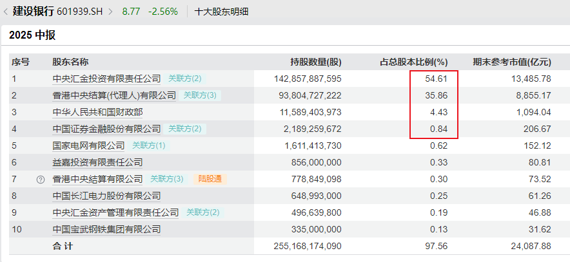Image resolution: width=570 pixels, height=262 pixels.
Task: Click 关联方(2) tag beside 中国证券金融股份有限公司
Action: [184, 129]
